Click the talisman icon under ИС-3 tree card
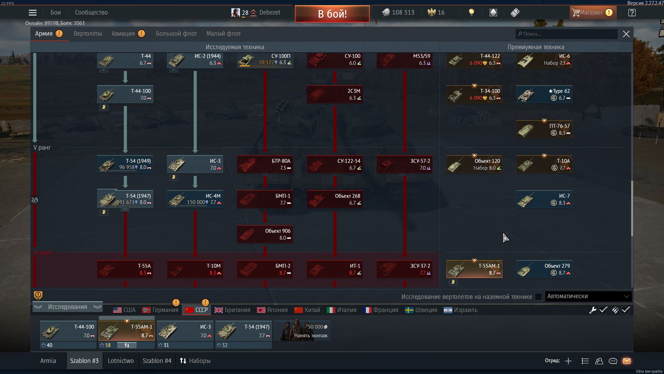Image resolution: width=664 pixels, height=374 pixels. tap(174, 177)
